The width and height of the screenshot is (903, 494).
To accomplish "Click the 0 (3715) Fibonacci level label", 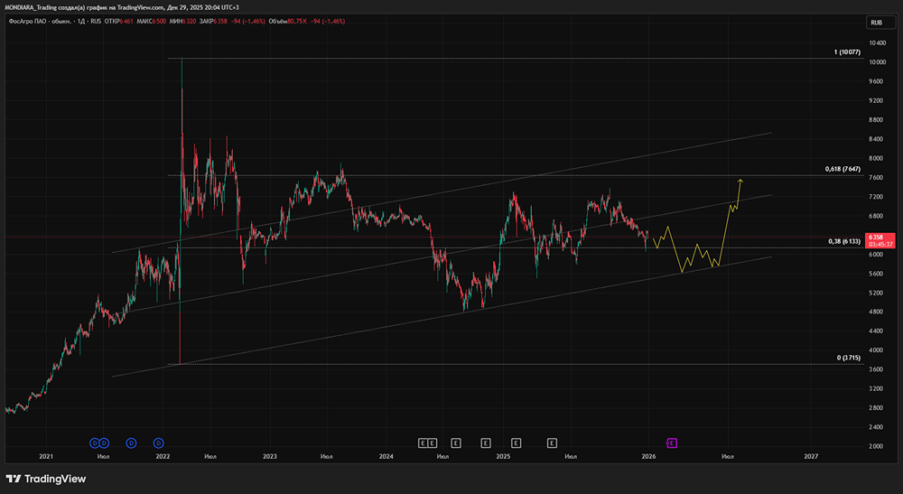I will point(848,358).
